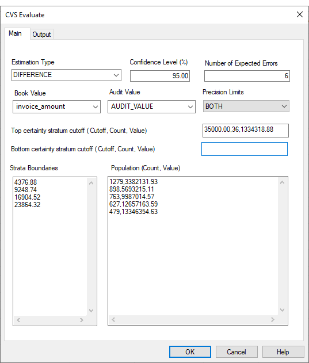Expand the Precision Limits BOTH dropdown
Screen dimensions: 309x363
point(246,106)
